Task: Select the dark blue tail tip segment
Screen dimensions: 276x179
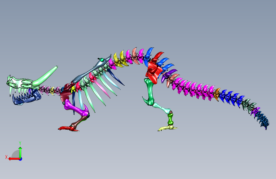Action: [x=263, y=120]
